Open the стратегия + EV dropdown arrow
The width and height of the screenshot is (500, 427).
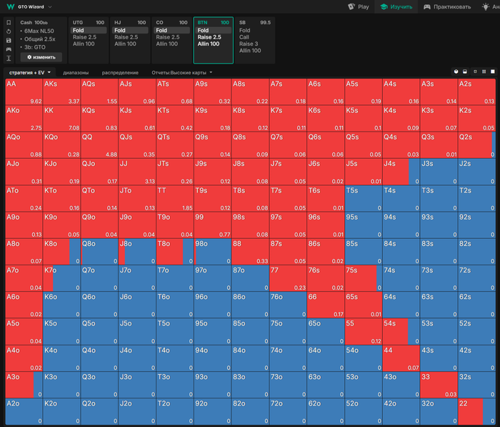(49, 72)
